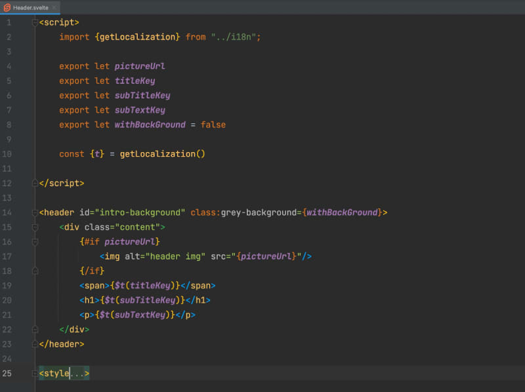Collapse the header element at line 14

(x=35, y=212)
